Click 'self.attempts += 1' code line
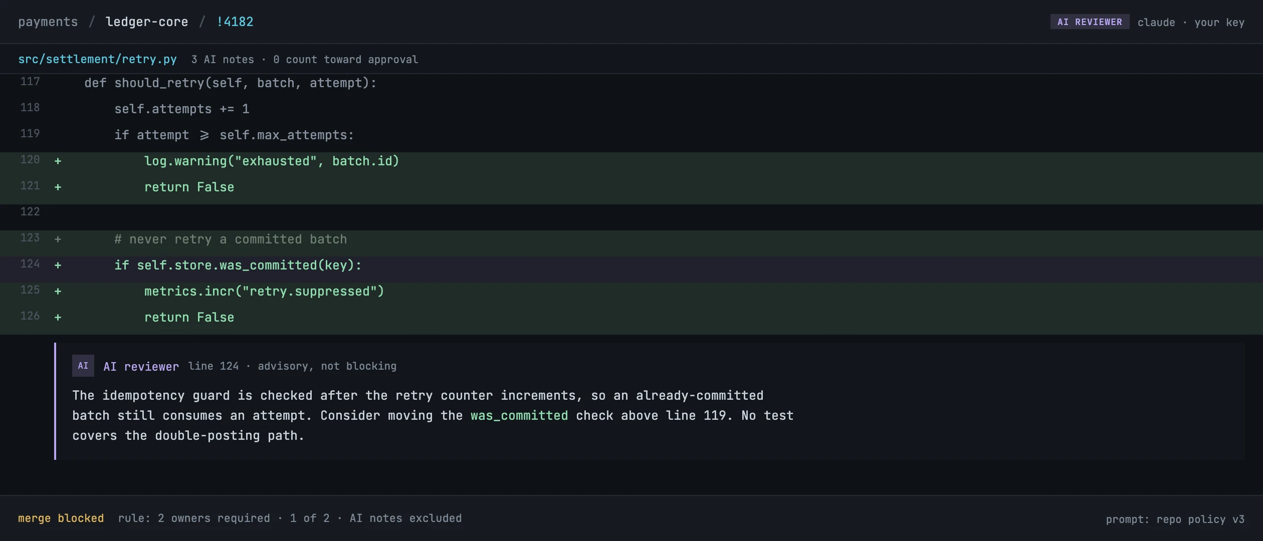Screen dimensions: 1263x541 pos(182,109)
